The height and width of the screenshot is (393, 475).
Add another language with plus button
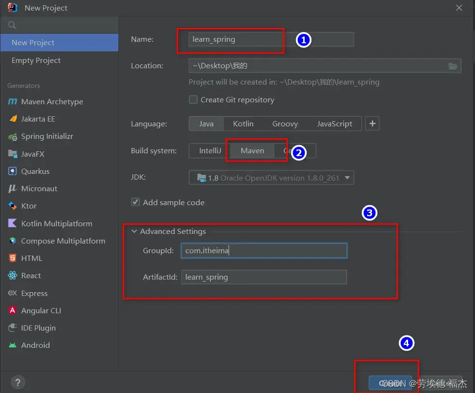coord(372,124)
